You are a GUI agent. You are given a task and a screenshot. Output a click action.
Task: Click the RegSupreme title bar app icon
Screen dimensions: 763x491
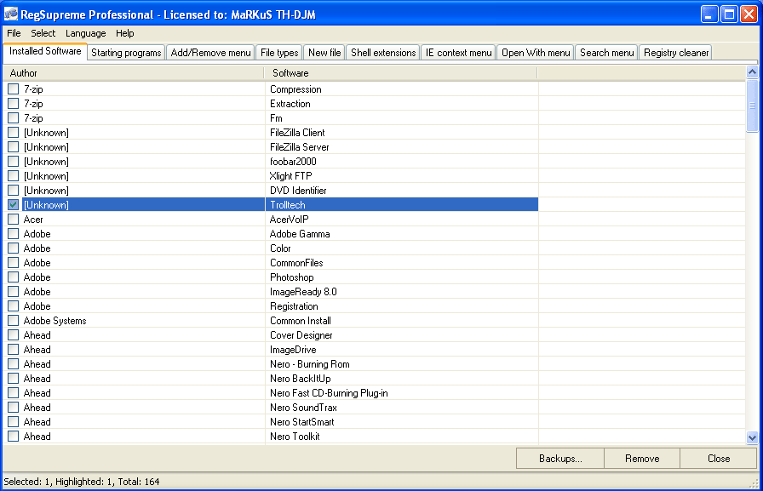pos(11,14)
